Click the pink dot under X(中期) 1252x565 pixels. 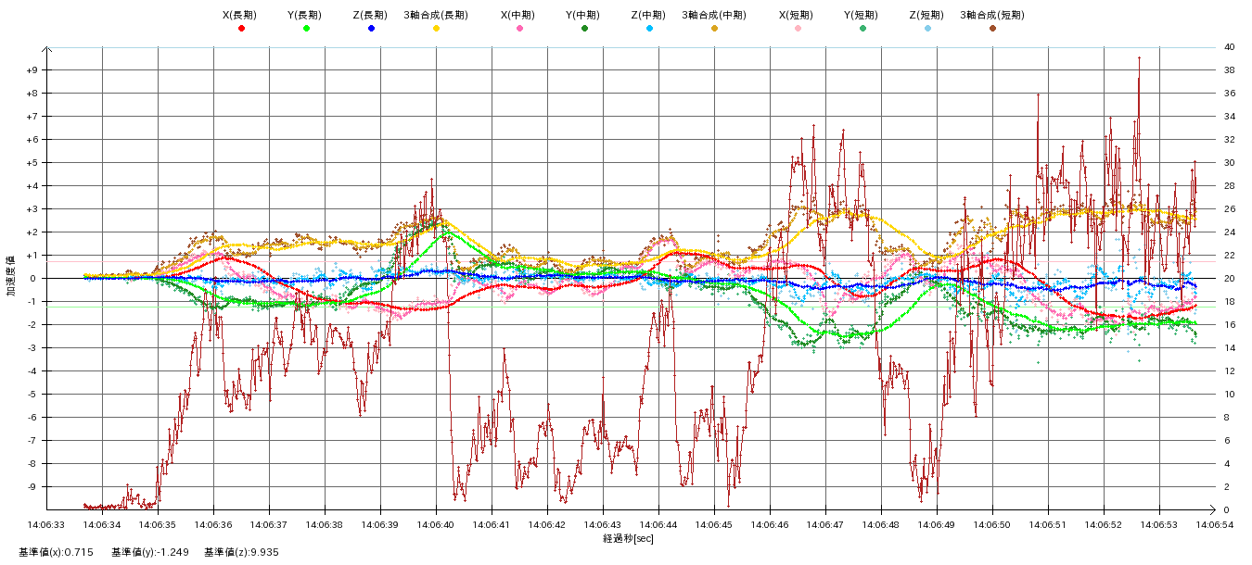coord(519,29)
